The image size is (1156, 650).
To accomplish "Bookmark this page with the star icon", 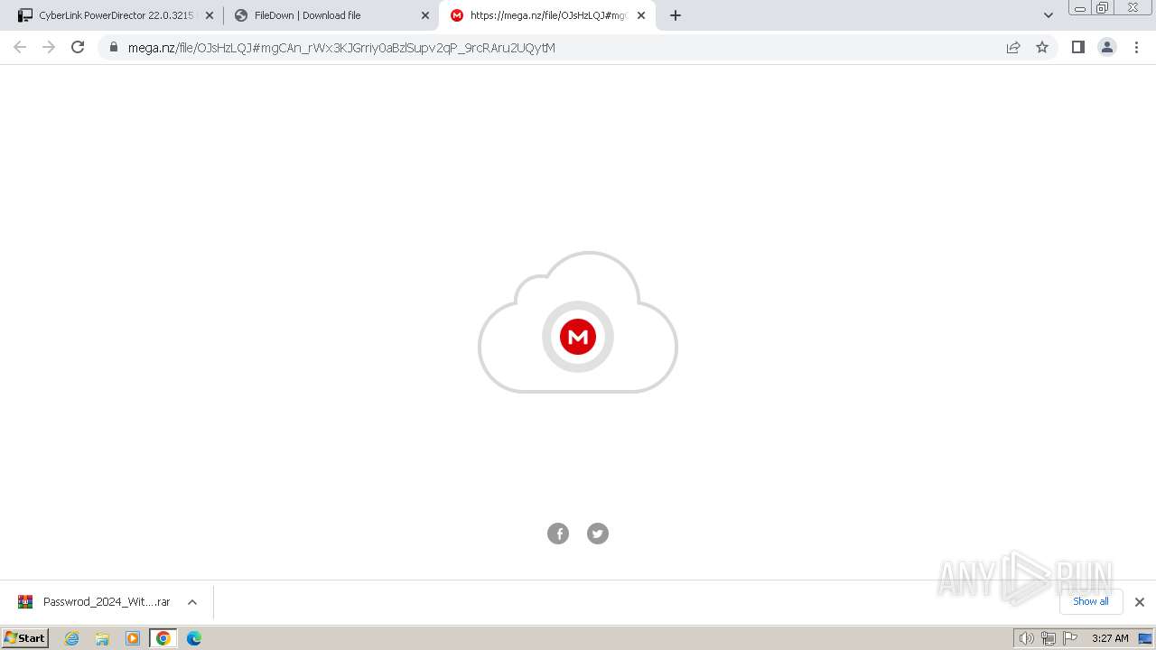I will point(1042,47).
